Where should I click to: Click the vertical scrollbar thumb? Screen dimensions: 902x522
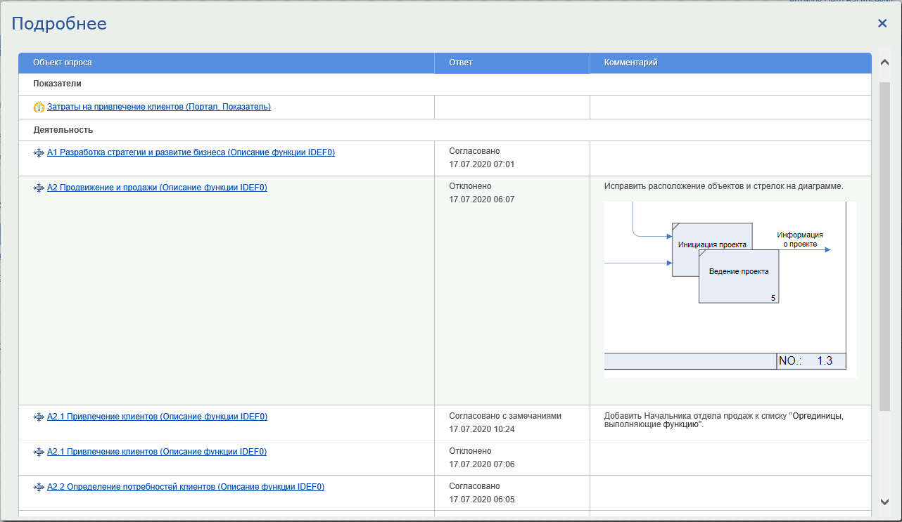point(884,246)
